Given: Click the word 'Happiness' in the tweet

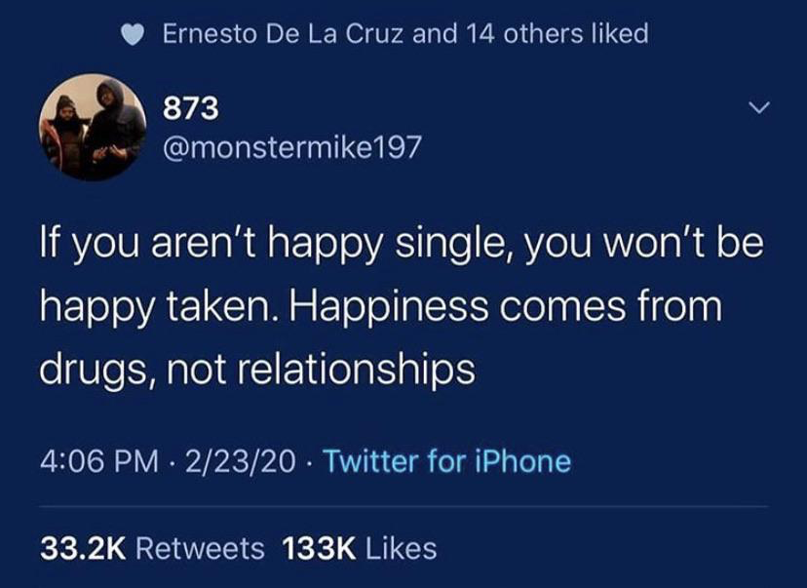Looking at the screenshot, I should pos(389,306).
